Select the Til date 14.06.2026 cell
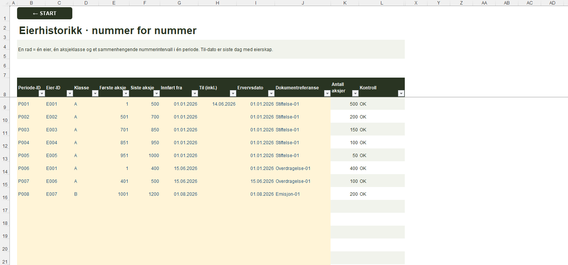The image size is (568, 265). pos(217,104)
